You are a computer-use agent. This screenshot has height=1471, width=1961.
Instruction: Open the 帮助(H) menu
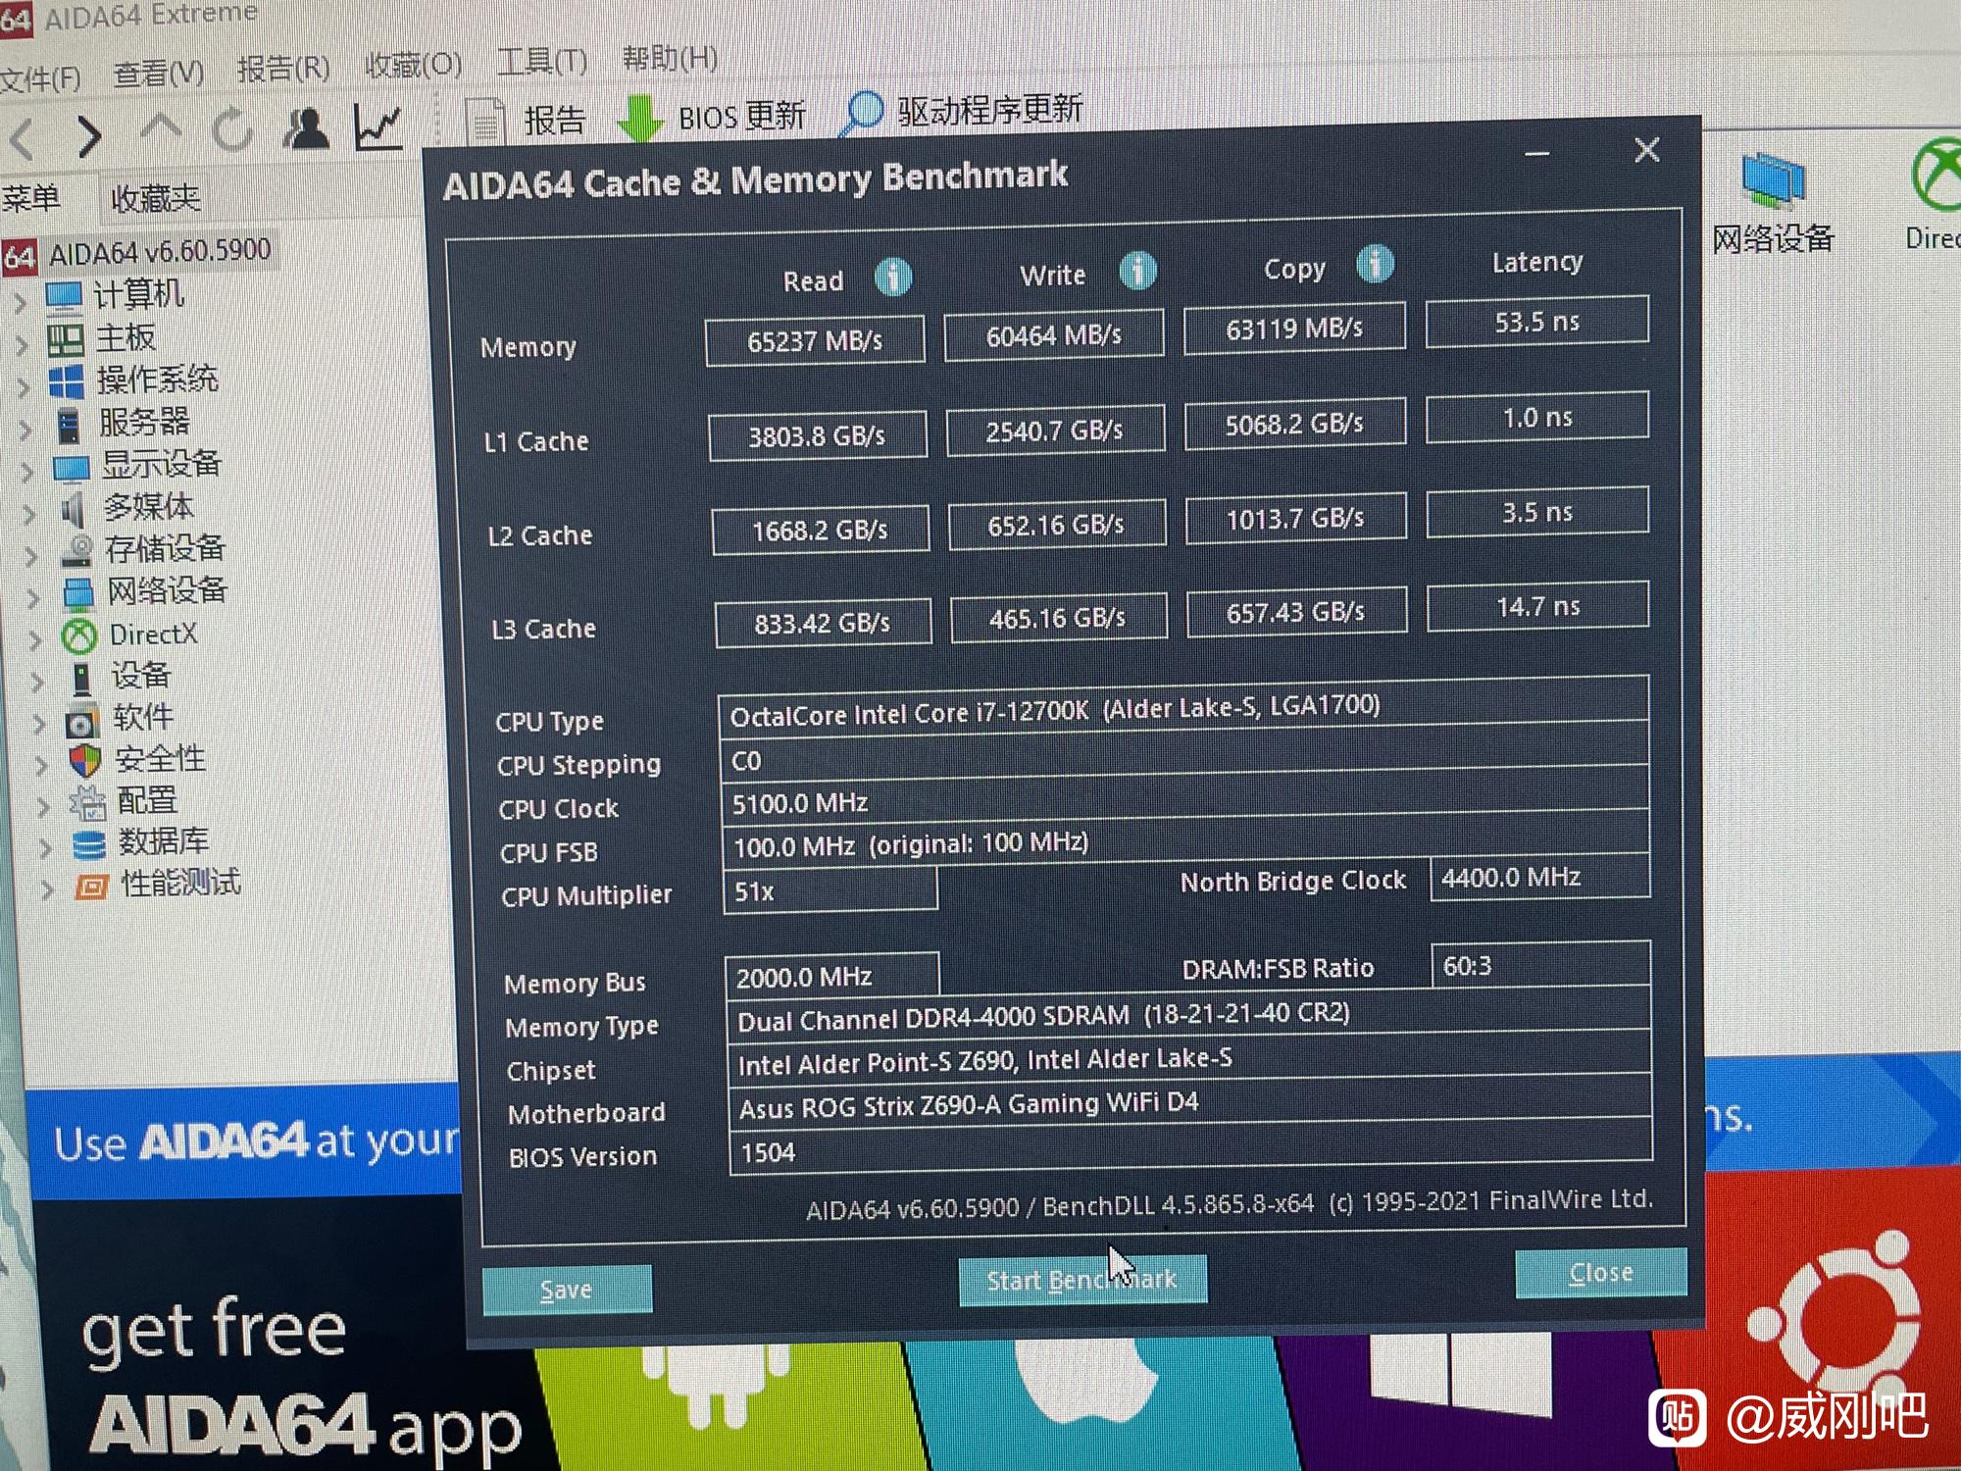coord(670,58)
